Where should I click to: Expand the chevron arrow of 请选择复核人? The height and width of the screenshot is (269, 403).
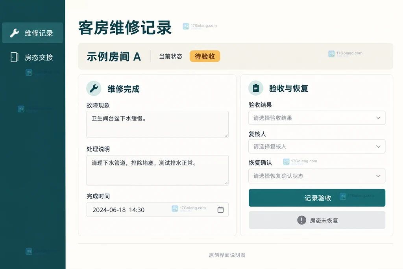(x=378, y=147)
